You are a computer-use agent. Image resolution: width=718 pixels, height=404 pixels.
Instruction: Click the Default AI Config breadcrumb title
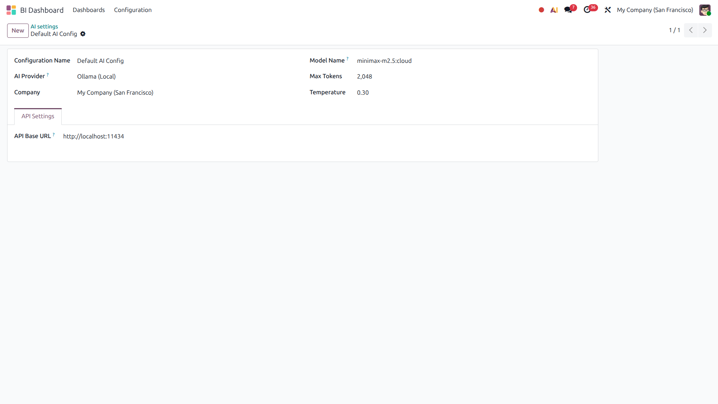pos(54,34)
